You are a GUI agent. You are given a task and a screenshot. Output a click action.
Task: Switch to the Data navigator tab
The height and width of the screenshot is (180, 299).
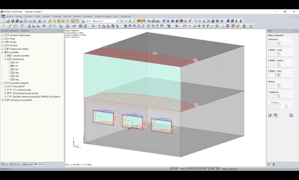click(x=5, y=164)
